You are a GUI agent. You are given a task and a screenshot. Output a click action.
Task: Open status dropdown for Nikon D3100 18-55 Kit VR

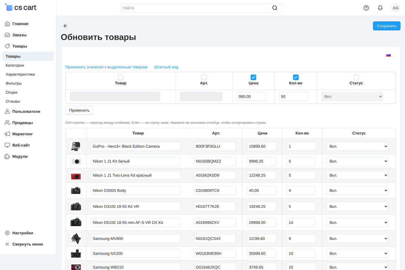pos(357,207)
